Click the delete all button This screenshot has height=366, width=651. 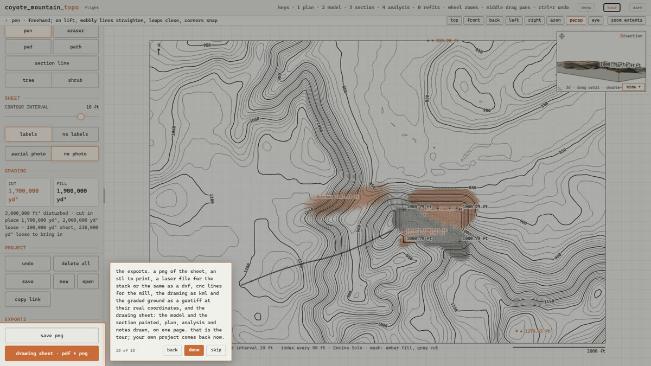pyautogui.click(x=76, y=264)
